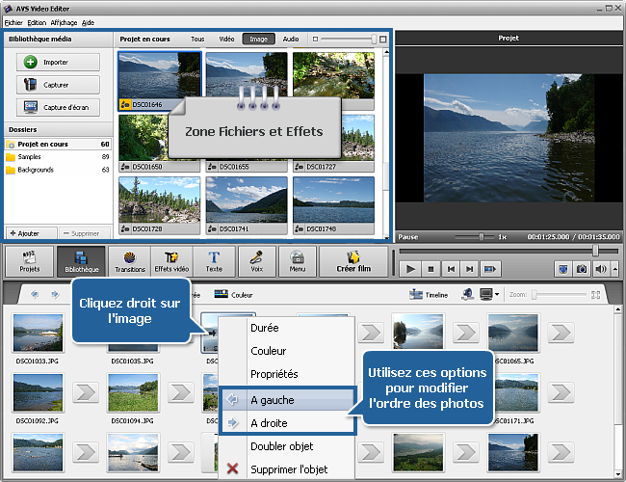This screenshot has width=626, height=482.
Task: Open the Voix recording tool
Action: click(257, 260)
